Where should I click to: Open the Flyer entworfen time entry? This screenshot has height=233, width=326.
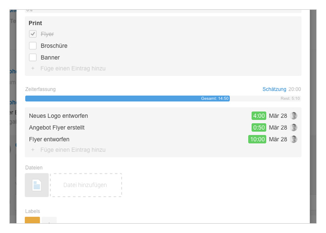pyautogui.click(x=49, y=139)
